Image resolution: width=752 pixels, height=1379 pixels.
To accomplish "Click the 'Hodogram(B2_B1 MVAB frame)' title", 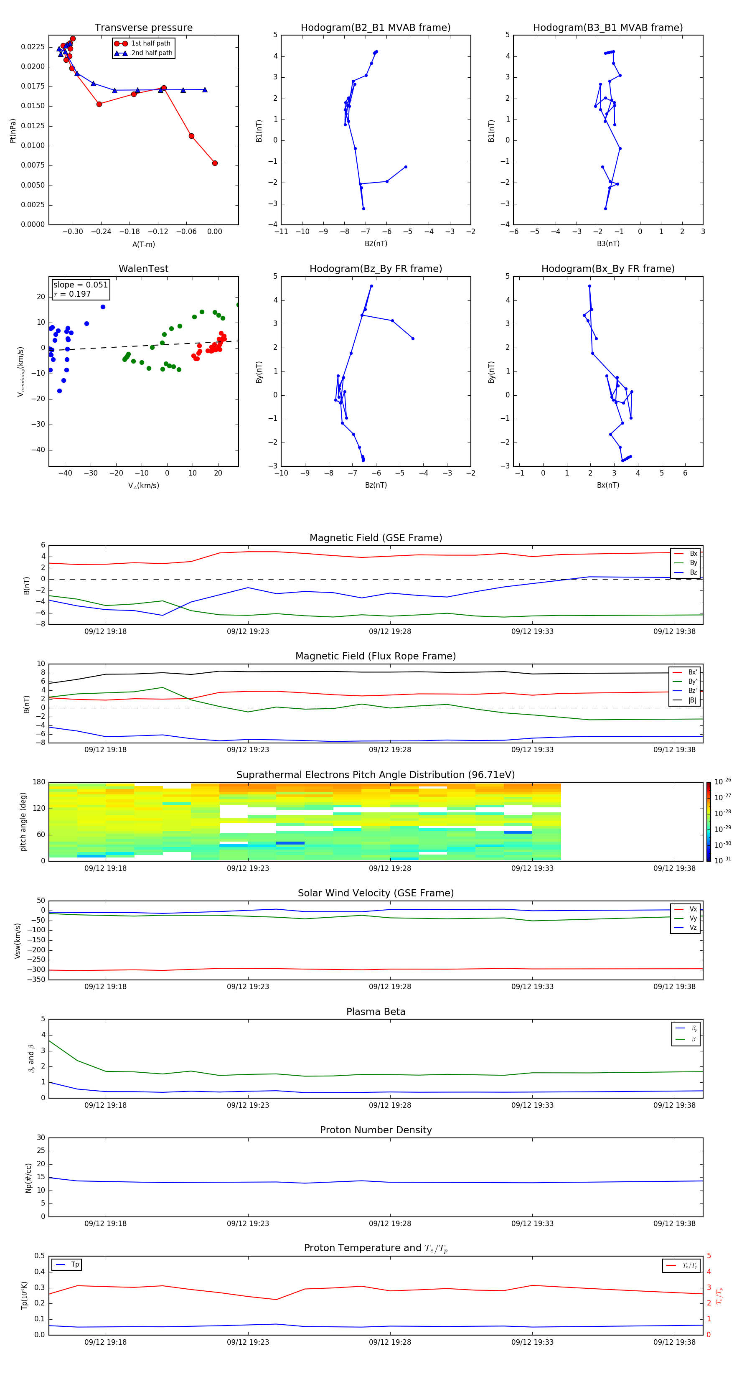I will coord(376,28).
